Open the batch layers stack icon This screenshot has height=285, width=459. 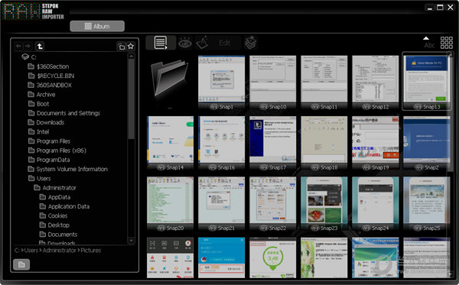pyautogui.click(x=250, y=43)
